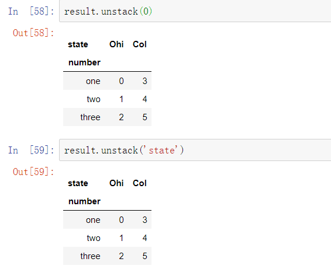Click value 2 in Out[59] table
331x269 pixels.
pos(122,256)
